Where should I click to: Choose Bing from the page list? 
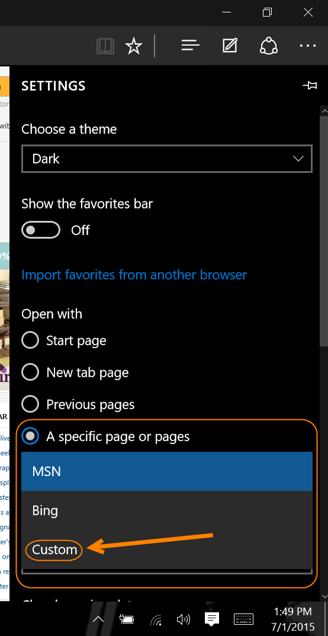click(166, 510)
